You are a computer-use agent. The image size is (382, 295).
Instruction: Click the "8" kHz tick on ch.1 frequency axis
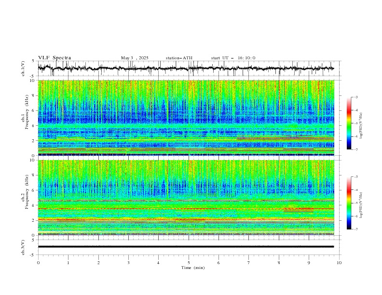coord(34,95)
